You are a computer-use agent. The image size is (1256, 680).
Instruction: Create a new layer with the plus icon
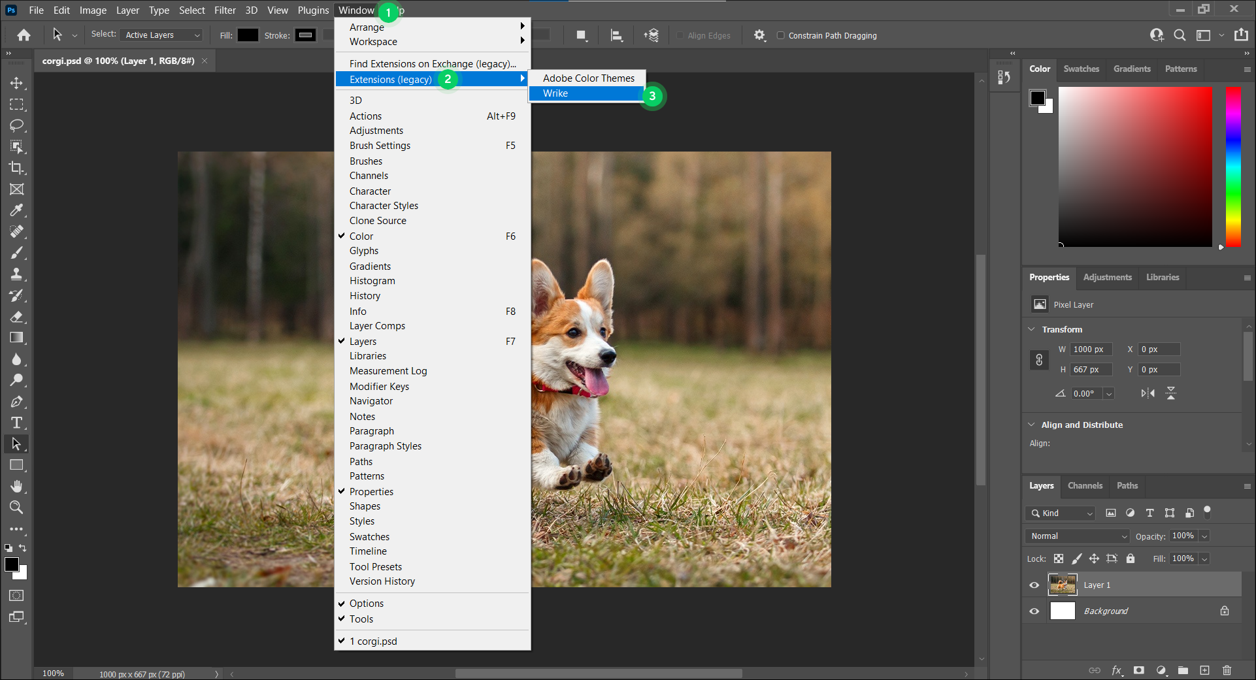(x=1205, y=670)
